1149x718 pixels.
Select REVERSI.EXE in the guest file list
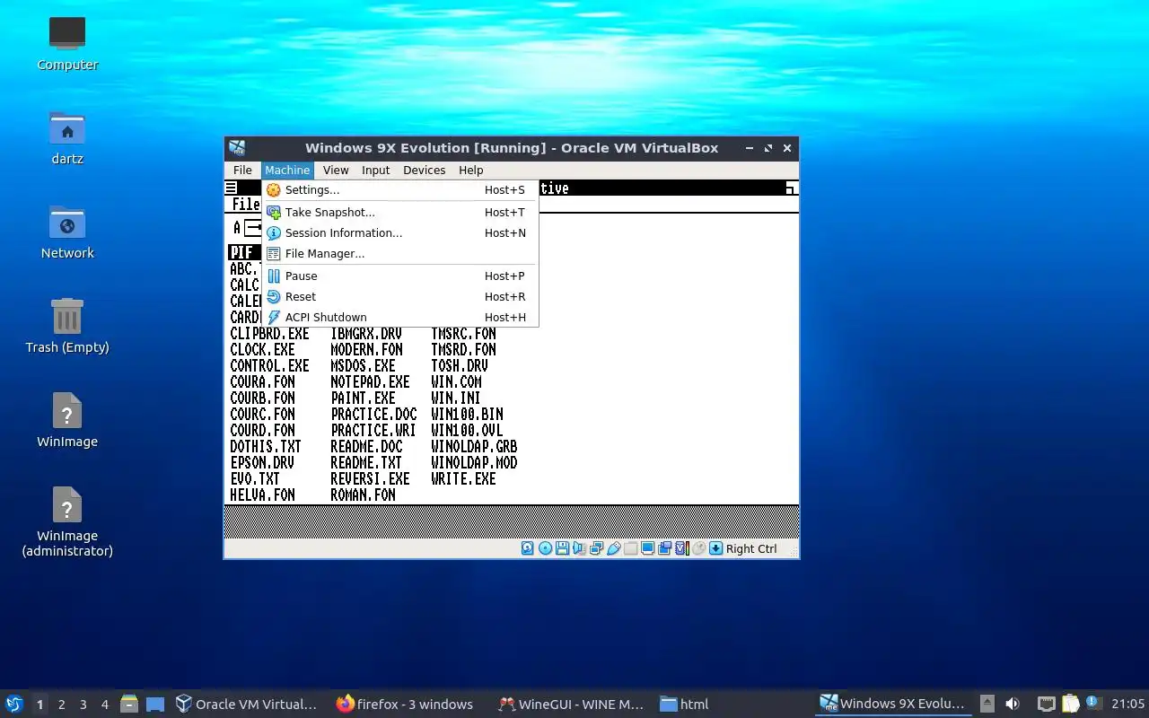point(370,479)
